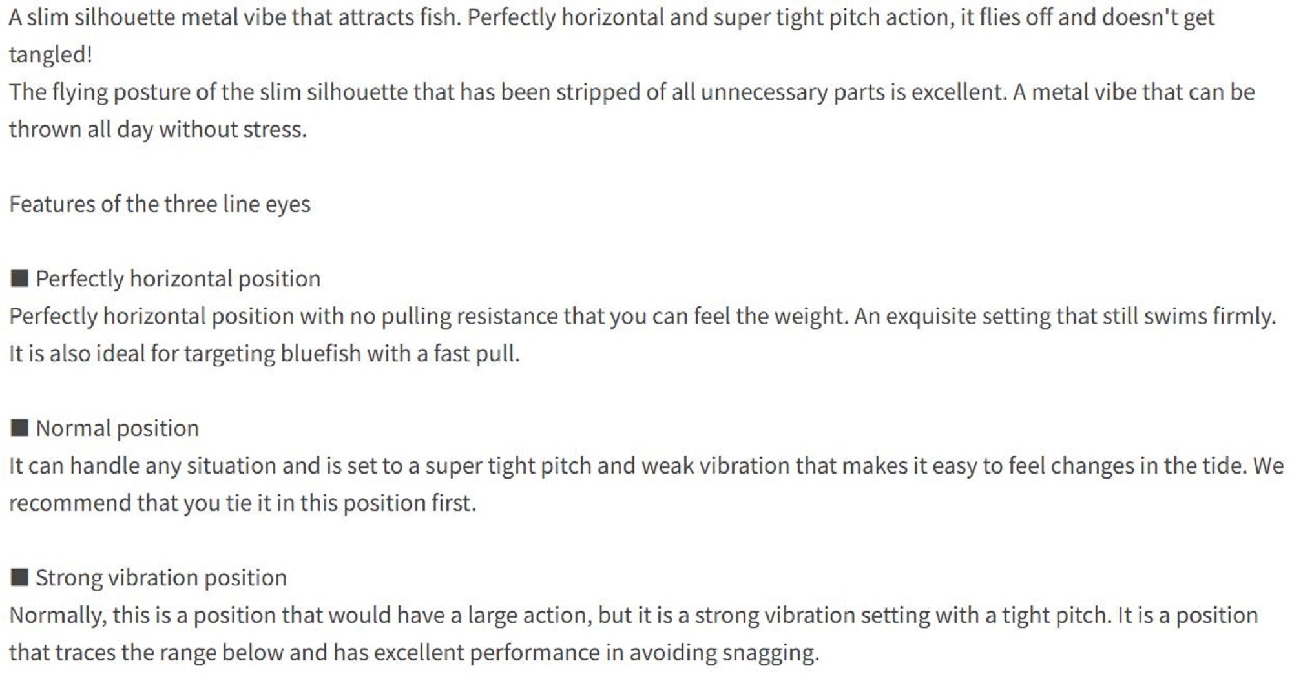Click the word "Normally,"
The image size is (1292, 681).
pos(58,615)
